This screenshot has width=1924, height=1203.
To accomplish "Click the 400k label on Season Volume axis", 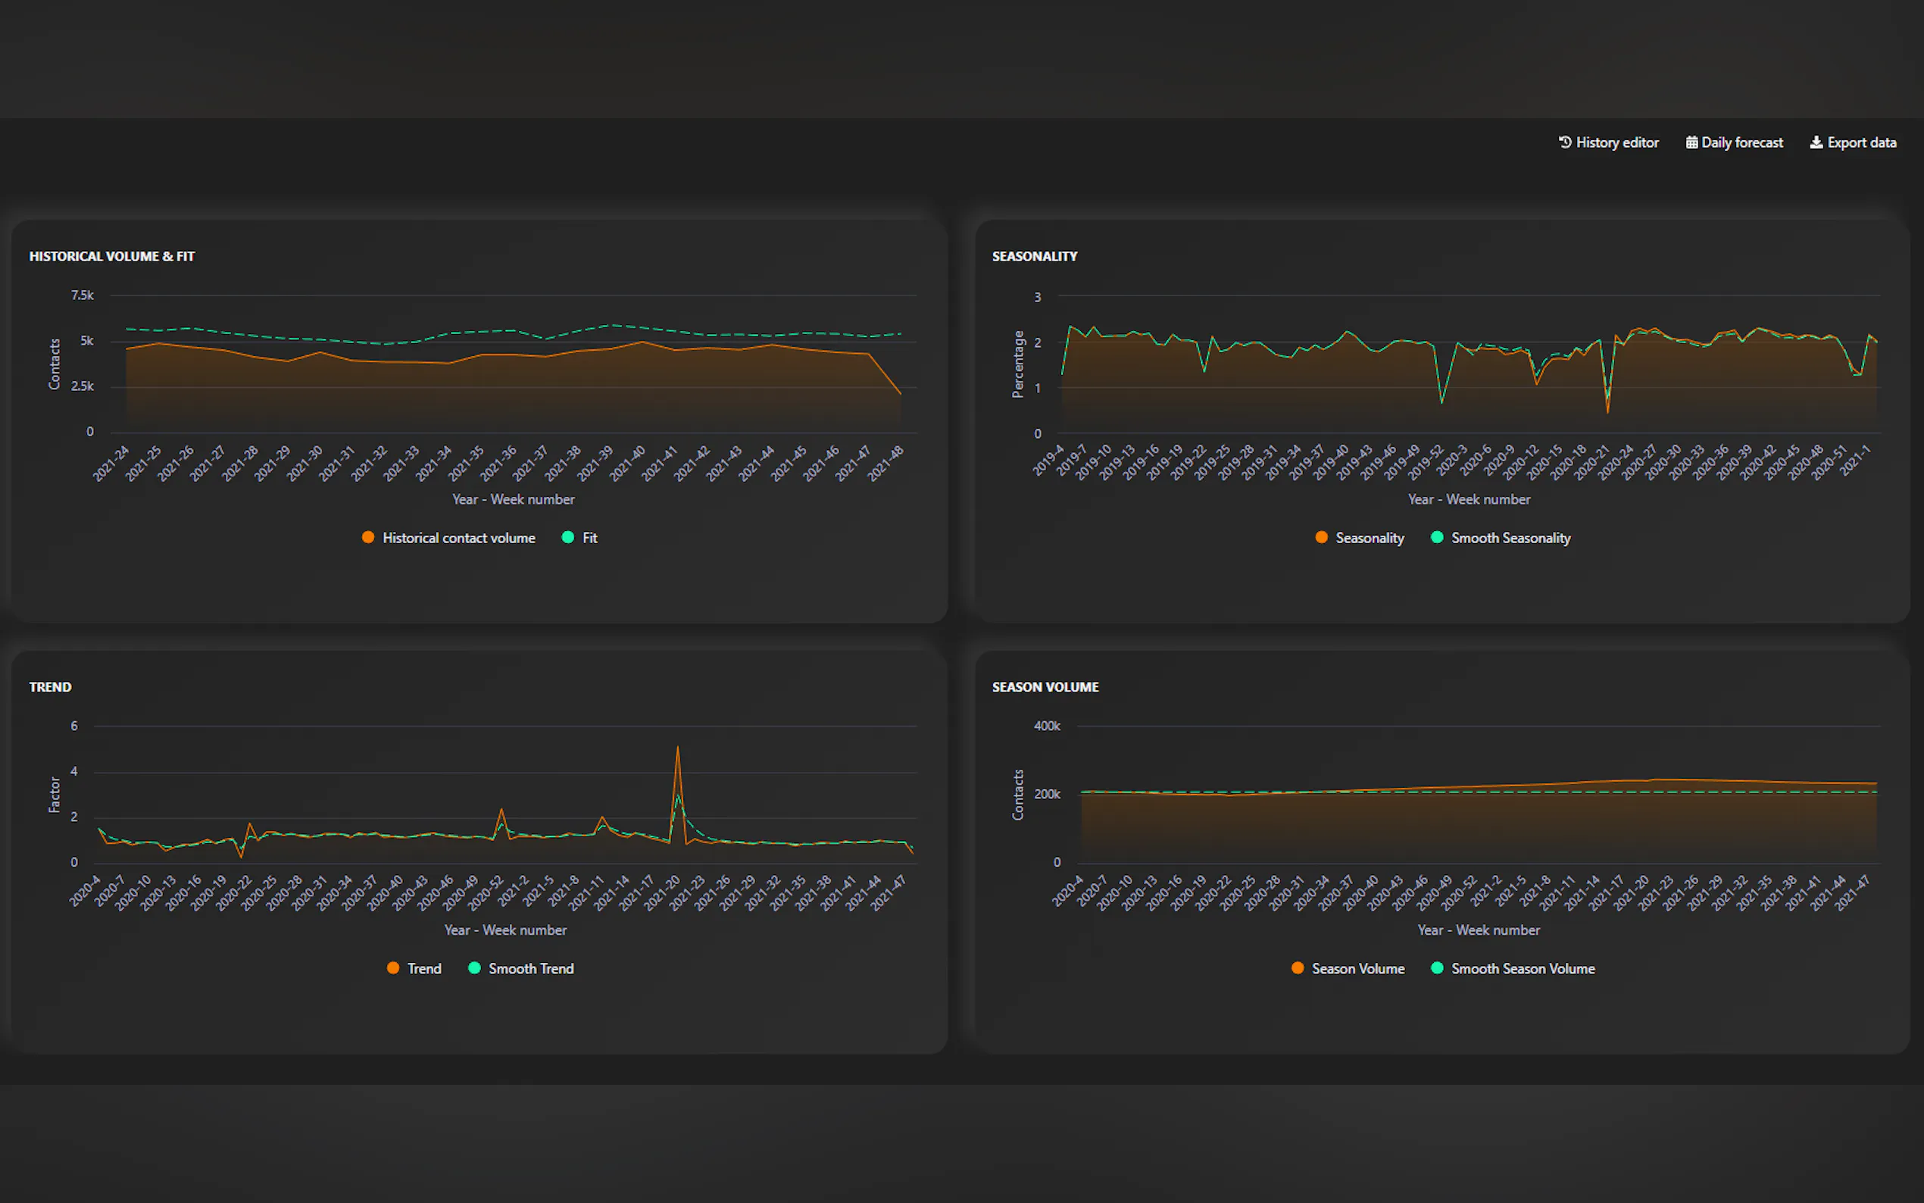I will tap(1046, 726).
